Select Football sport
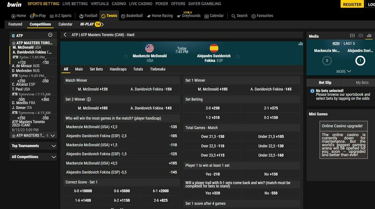Viewport: 375px width, 209px height. click(88, 16)
